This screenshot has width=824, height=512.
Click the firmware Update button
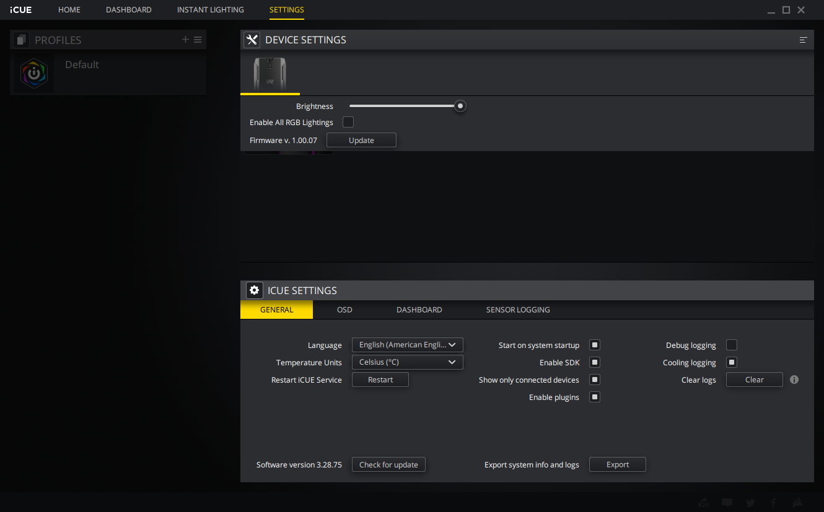tap(361, 141)
